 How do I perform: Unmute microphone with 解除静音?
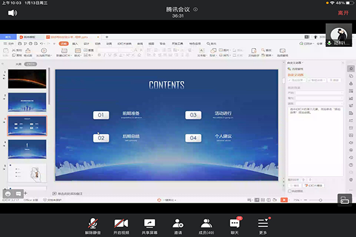[93, 224]
